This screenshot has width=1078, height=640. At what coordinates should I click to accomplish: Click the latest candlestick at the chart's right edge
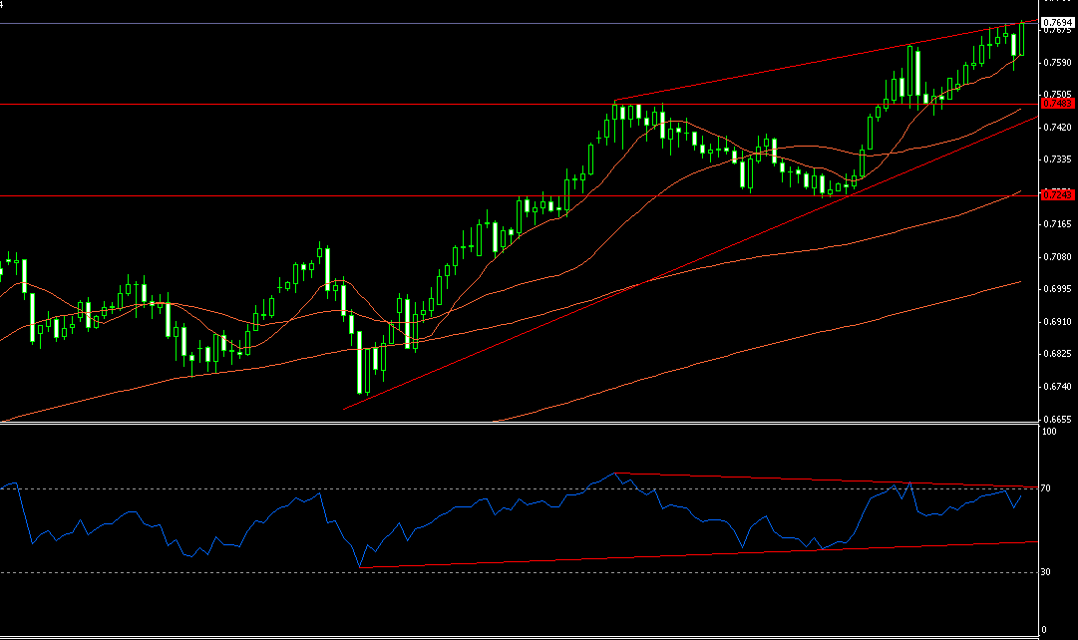point(1021,39)
